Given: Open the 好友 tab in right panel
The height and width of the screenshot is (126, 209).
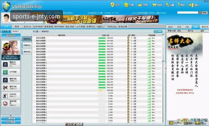Looking at the screenshot, I should (x=179, y=27).
